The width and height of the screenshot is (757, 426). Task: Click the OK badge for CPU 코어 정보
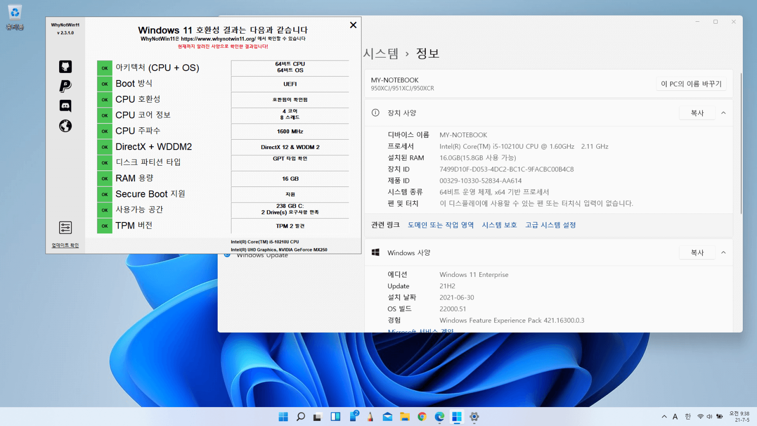click(105, 115)
